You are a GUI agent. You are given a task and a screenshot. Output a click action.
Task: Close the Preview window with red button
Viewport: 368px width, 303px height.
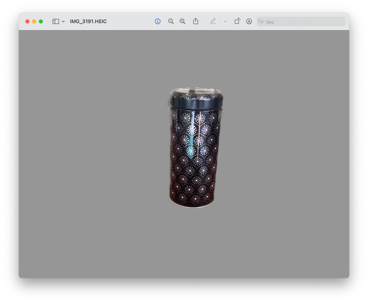tap(28, 21)
